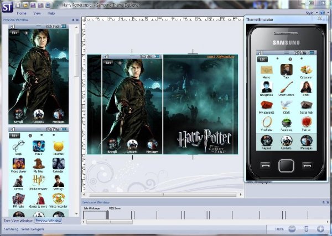The image size is (332, 236).
Task: Click the zoom slider handle in status bar
Action: point(306,229)
